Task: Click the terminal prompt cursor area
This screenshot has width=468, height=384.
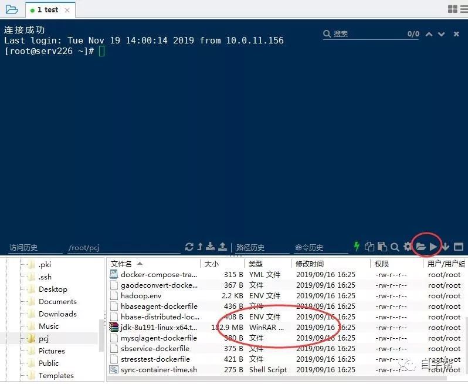Action: point(102,51)
